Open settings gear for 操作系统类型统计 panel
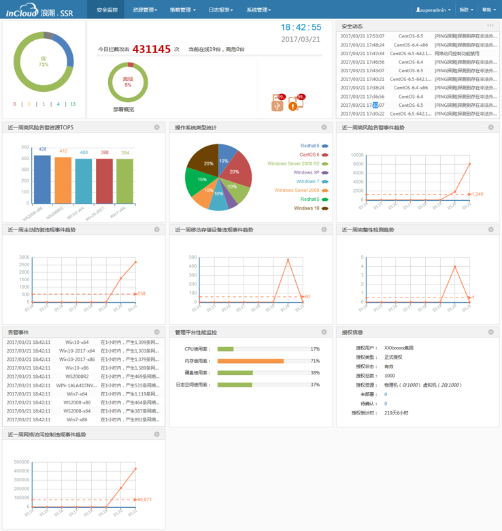 click(324, 127)
